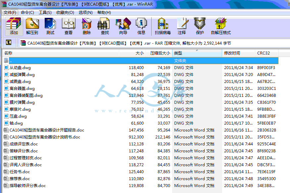The image size is (290, 193).
Task: Select file 过程管理封皮.doc
Action: [x=26, y=158]
